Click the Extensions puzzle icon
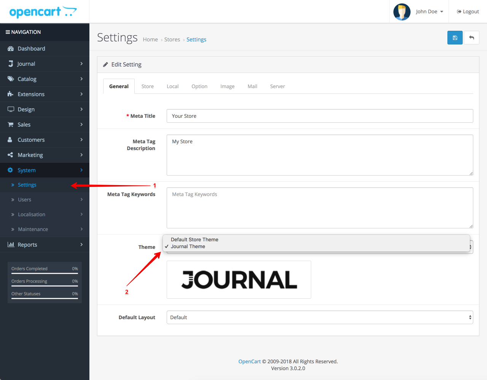The image size is (487, 380). [x=11, y=94]
